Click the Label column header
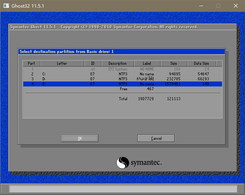This screenshot has width=245, height=195. [147, 63]
